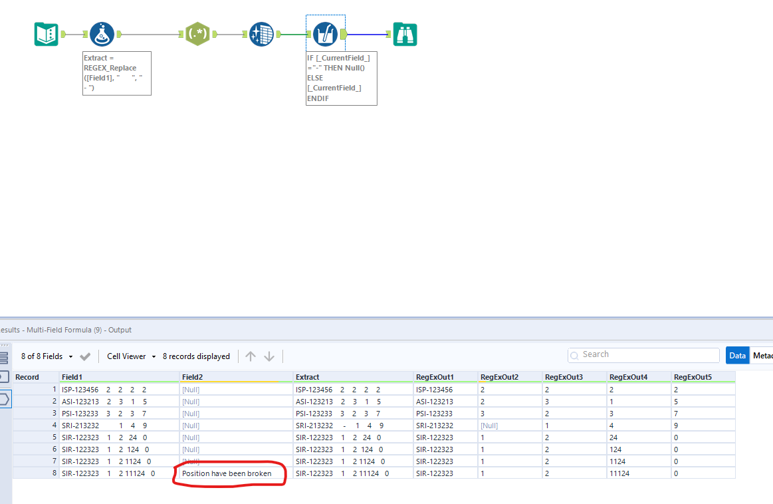Click the Data Cleansing tool icon
Screen dimensions: 773x504
(261, 34)
